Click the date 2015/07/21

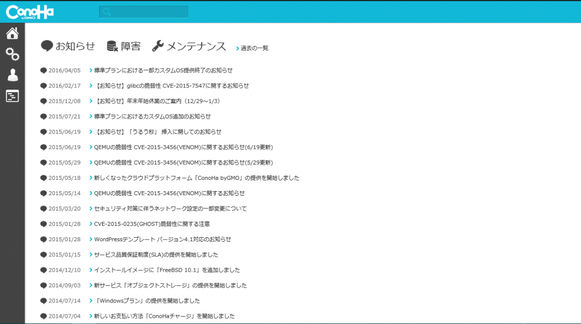point(65,116)
